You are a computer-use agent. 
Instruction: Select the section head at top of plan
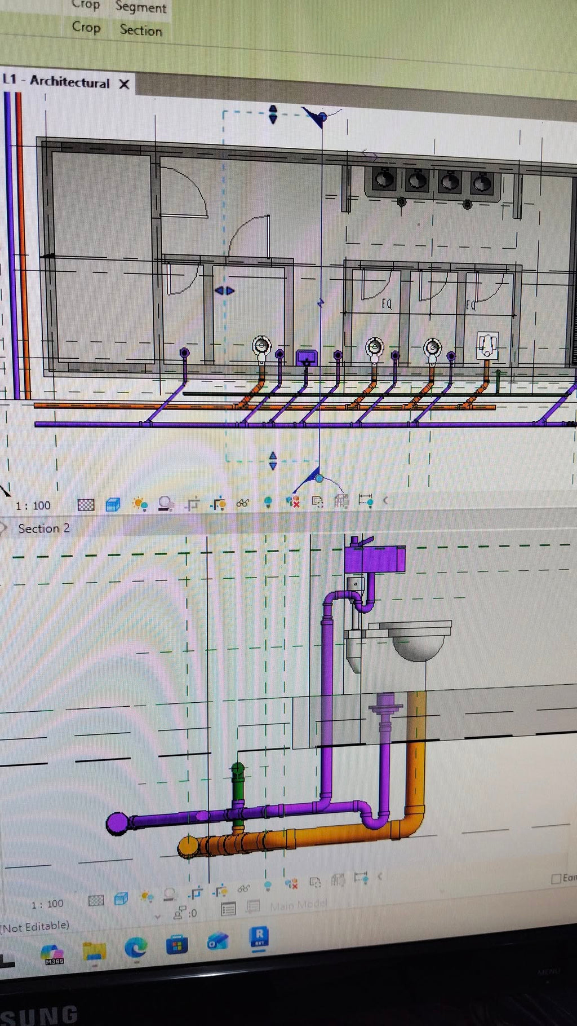point(318,116)
